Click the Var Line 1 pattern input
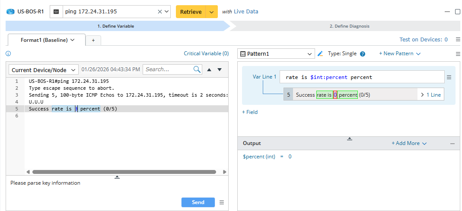The width and height of the screenshot is (462, 211). click(361, 77)
